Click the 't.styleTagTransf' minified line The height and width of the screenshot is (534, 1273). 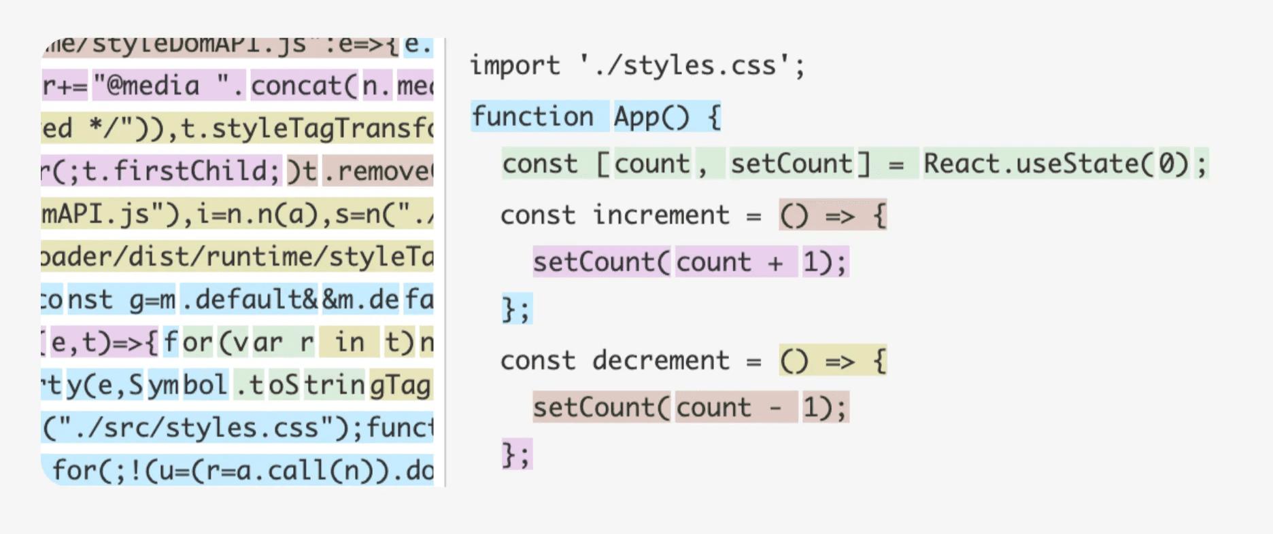click(x=237, y=128)
